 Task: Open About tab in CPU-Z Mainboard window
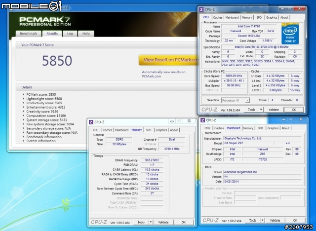(285, 128)
